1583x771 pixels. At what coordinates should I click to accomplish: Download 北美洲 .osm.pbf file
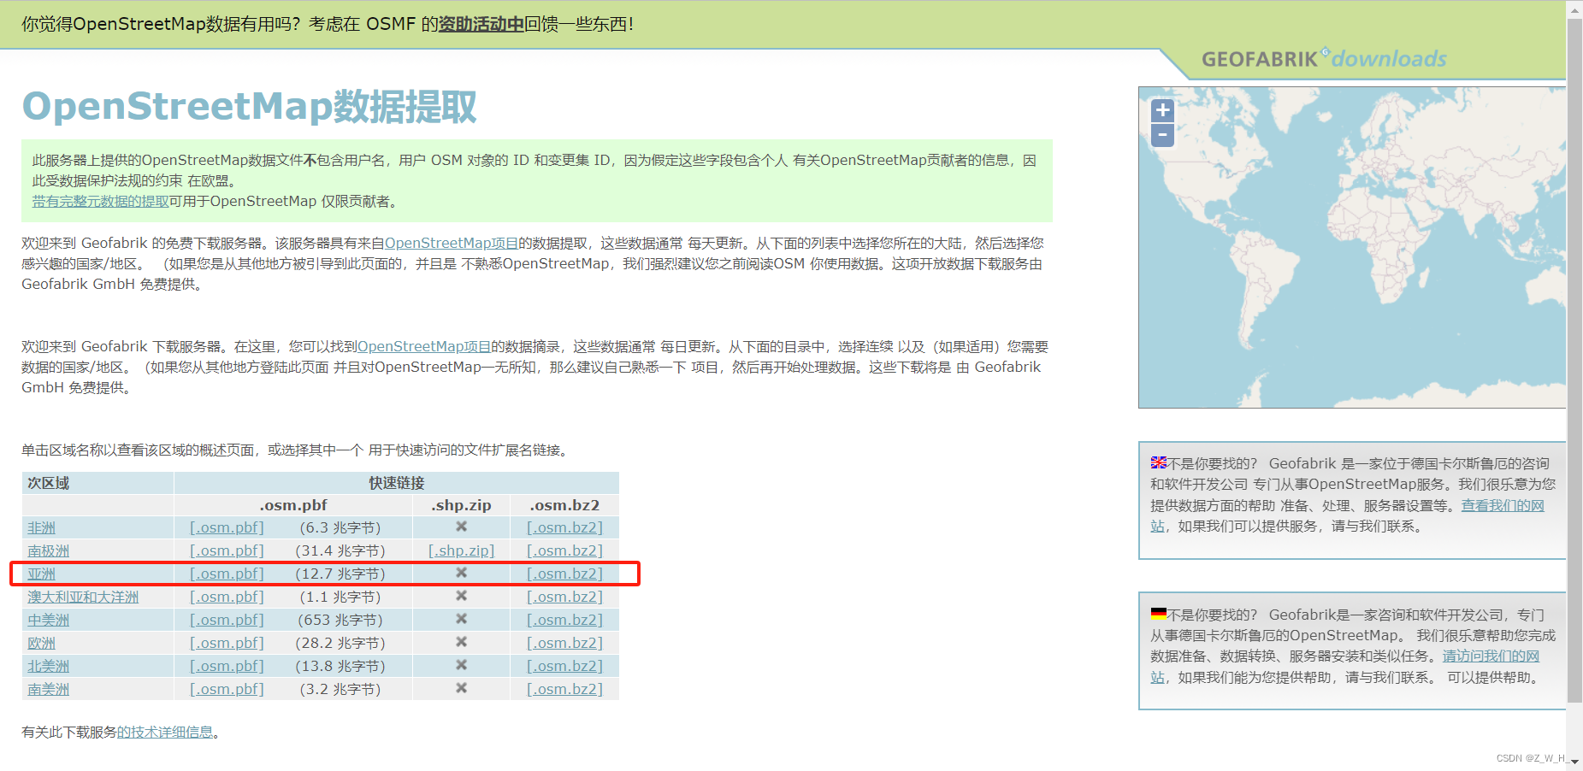pyautogui.click(x=227, y=667)
